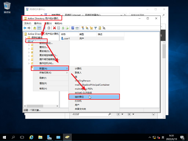188x141 pixels.
Task: Click the taskbar search magnifier icon
Action: [x=13, y=137]
